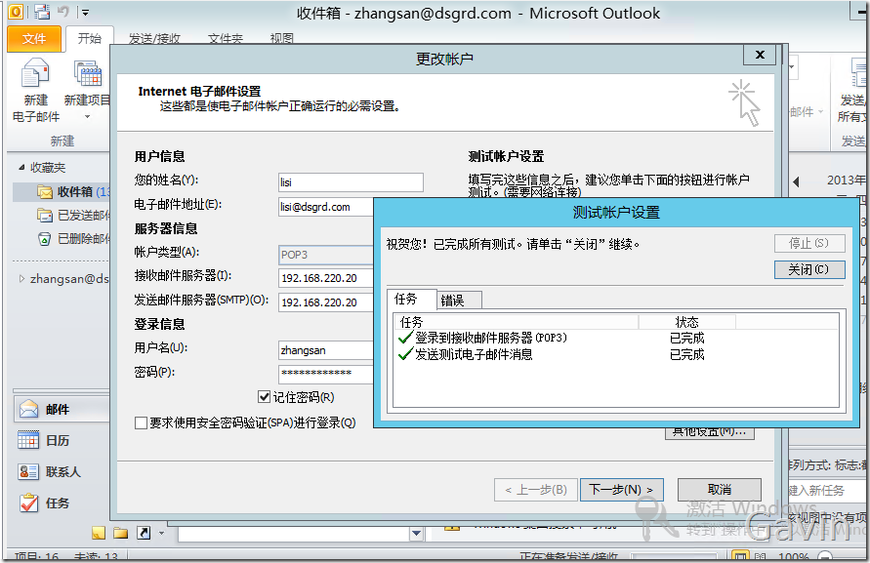
Task: Open the 文件 (File) tab
Action: click(x=34, y=39)
